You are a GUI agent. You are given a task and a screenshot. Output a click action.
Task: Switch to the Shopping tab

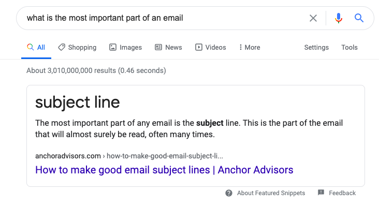(77, 47)
